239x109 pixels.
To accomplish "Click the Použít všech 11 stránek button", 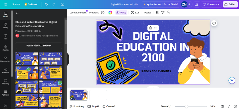I will [x=39, y=46].
